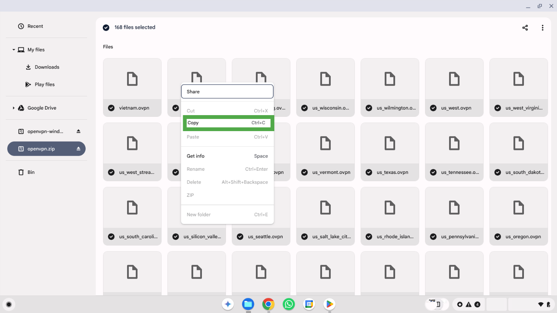Screen dimensions: 557x313
Task: Expand the Google Drive tree
Action: [x=14, y=108]
